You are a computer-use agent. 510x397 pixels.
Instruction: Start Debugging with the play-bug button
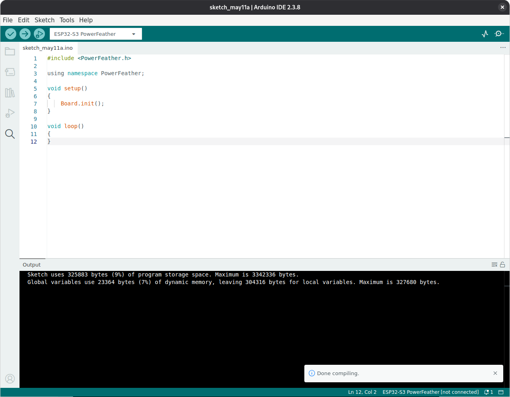[x=39, y=34]
